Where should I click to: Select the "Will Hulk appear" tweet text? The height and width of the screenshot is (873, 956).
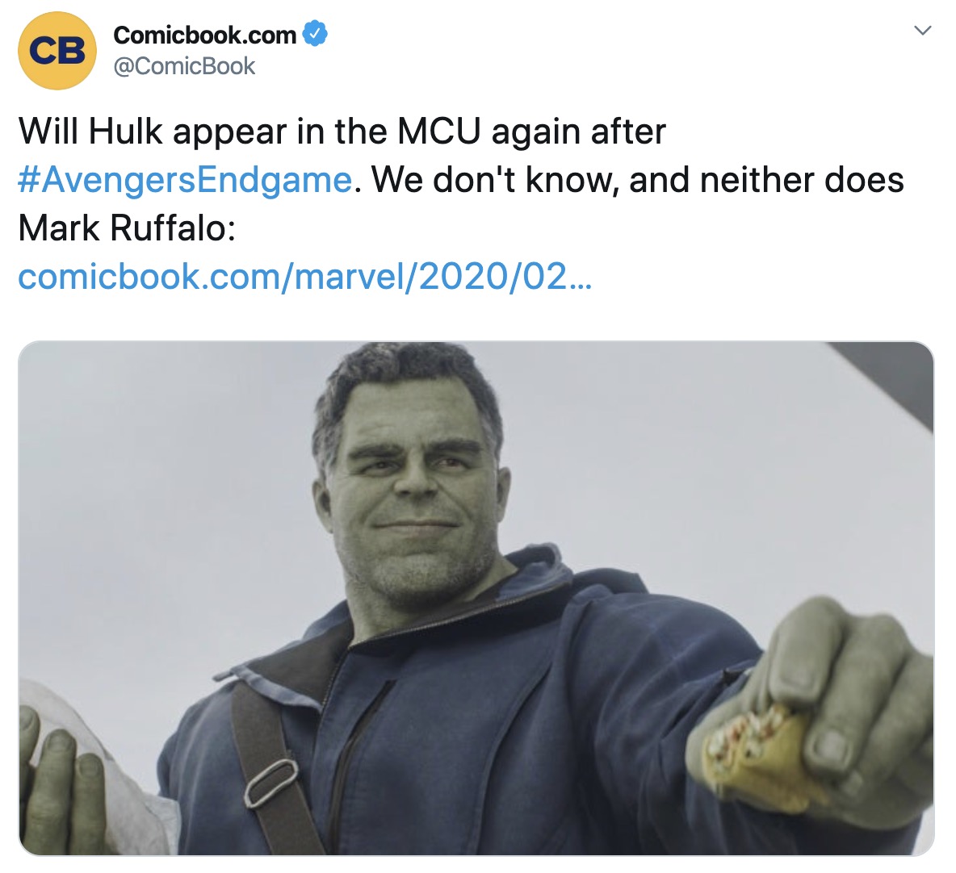(342, 131)
